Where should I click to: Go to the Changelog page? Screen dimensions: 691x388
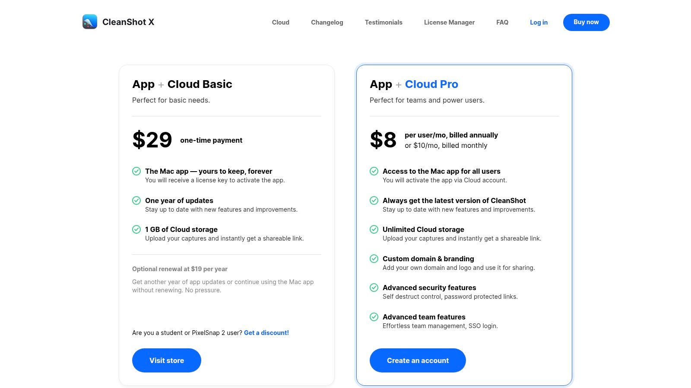coord(327,22)
